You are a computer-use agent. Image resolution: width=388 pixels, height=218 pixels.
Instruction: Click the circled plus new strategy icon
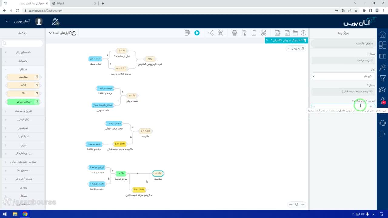(x=303, y=33)
